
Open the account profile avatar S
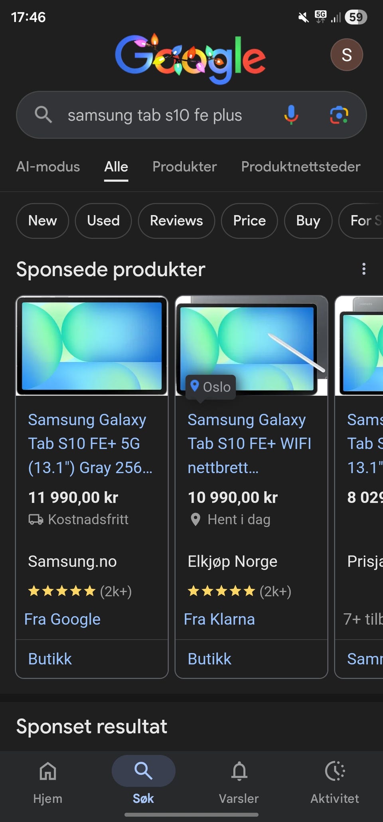(346, 55)
